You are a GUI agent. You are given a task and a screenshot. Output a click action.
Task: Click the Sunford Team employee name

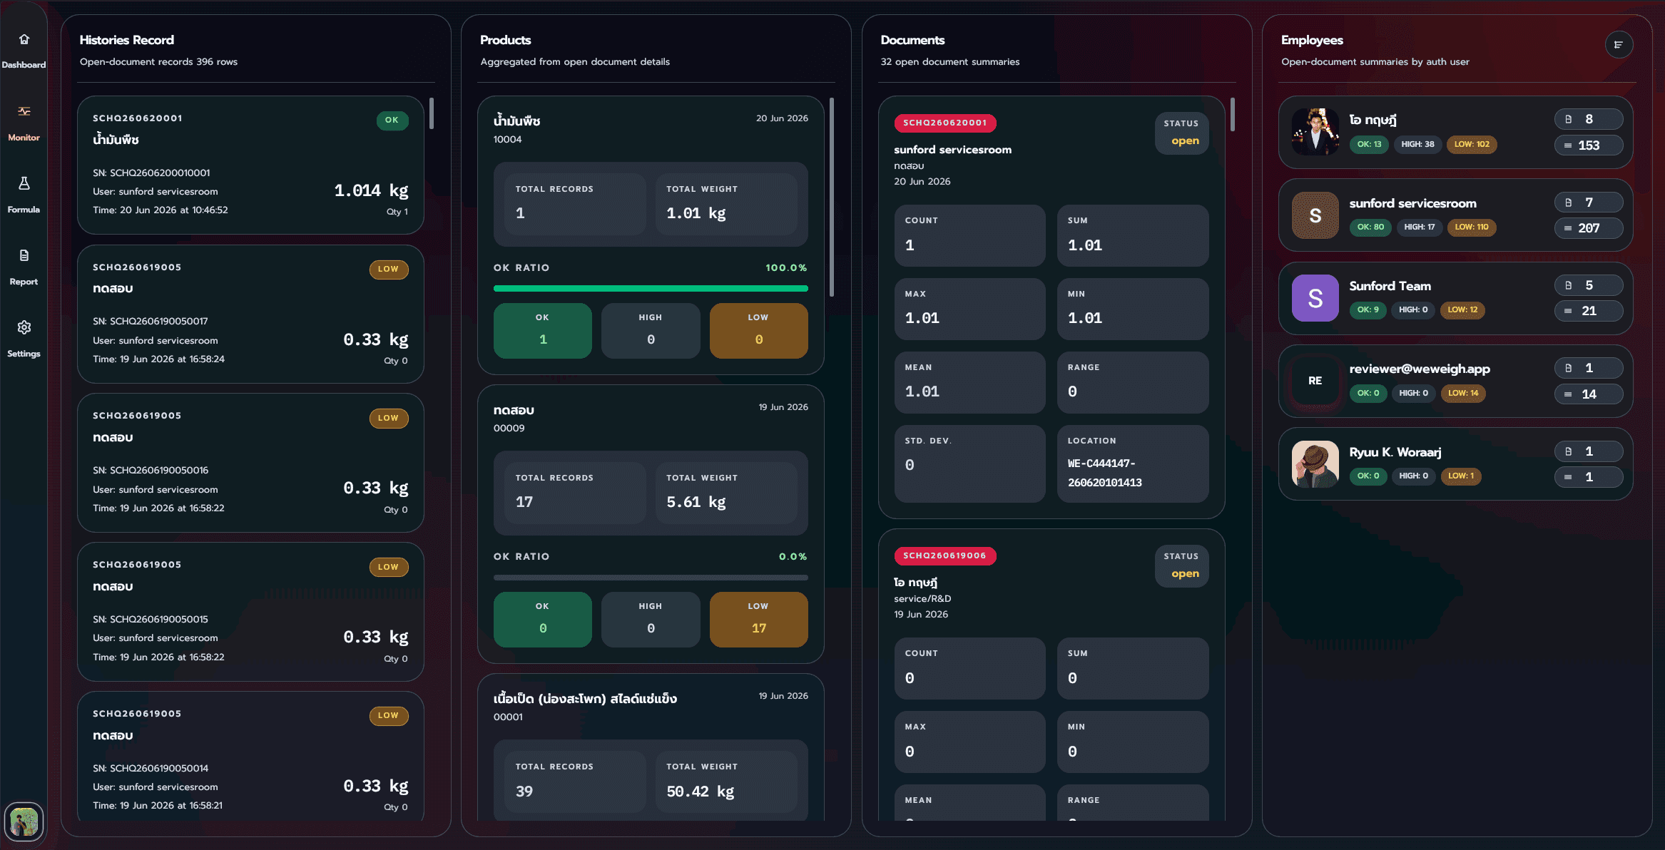[1390, 286]
